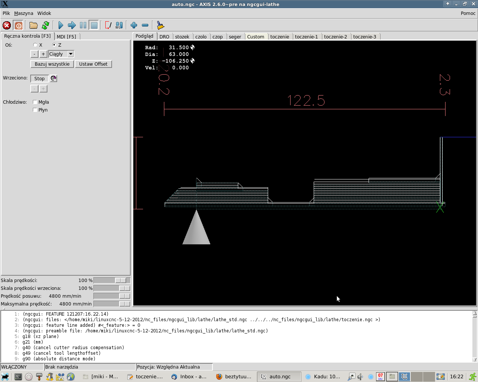
Task: Open the toczenie-2 tab
Action: tap(335, 37)
